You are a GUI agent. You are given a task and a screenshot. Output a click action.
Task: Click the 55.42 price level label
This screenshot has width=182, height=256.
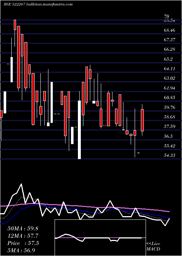point(170,146)
